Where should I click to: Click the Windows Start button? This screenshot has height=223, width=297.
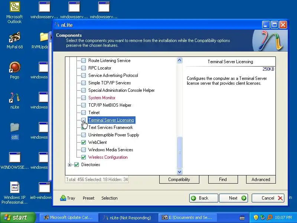pyautogui.click(x=17, y=217)
